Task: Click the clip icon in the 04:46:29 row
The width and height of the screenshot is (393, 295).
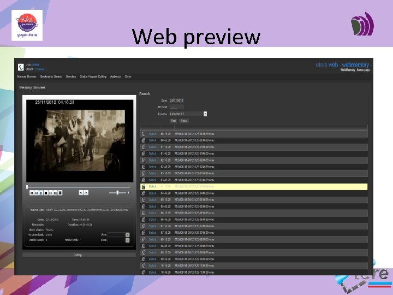Action: point(144,193)
